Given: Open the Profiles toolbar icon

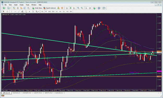Looking at the screenshot, I should [8, 8].
